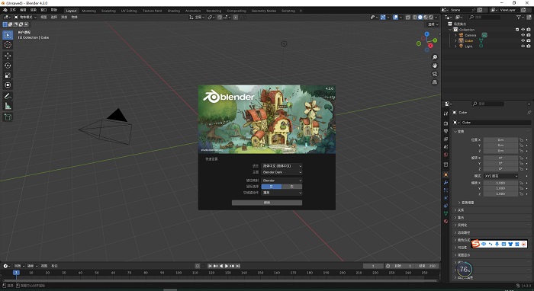Screen dimensions: 534x291
Task: Open the Material properties tab icon
Action: pos(446,222)
